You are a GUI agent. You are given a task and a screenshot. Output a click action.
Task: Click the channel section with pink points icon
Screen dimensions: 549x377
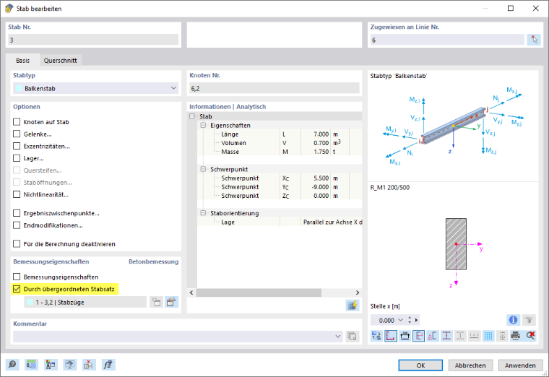coord(433,336)
